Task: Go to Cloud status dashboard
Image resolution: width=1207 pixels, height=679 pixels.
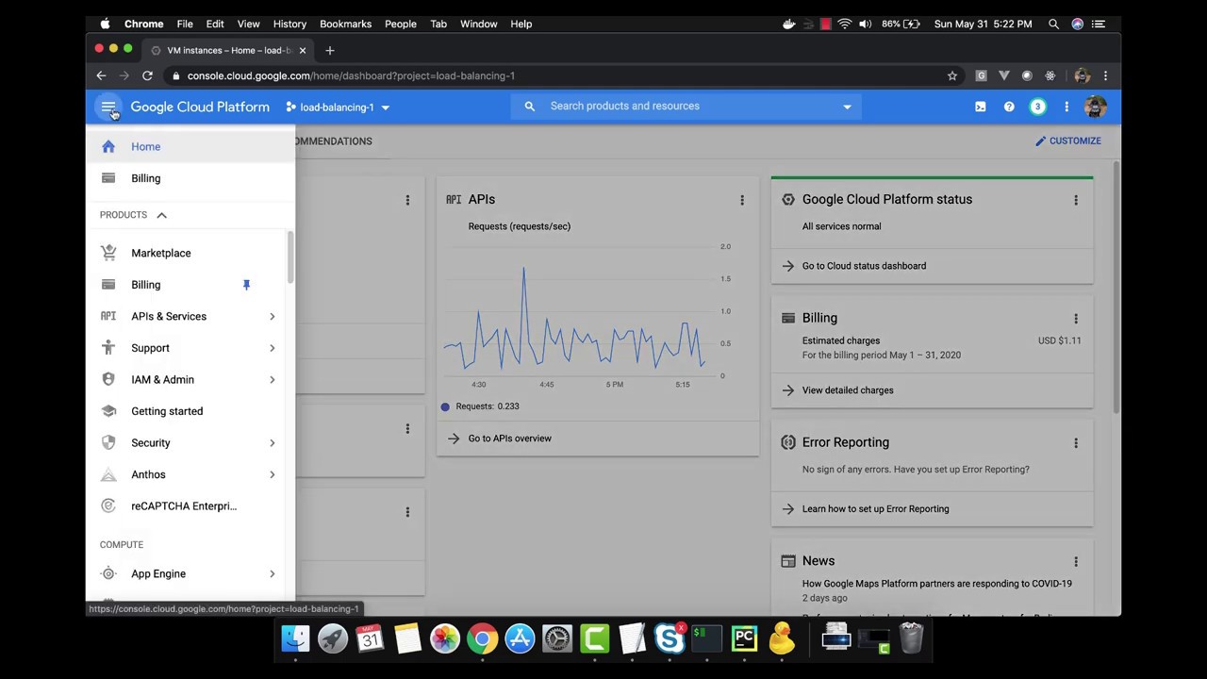Action: (864, 266)
